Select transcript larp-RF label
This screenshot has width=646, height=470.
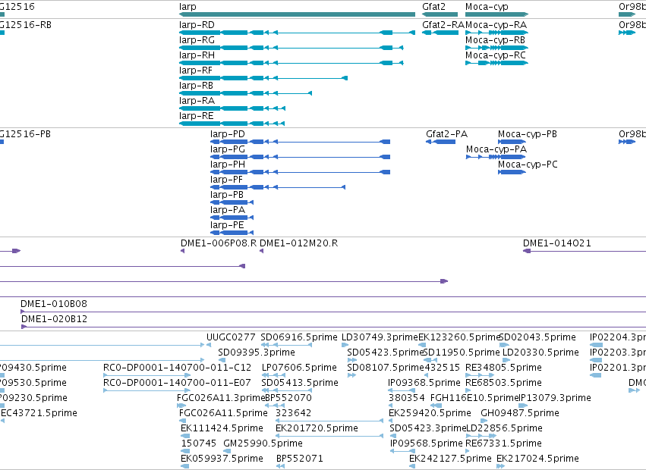coord(196,70)
